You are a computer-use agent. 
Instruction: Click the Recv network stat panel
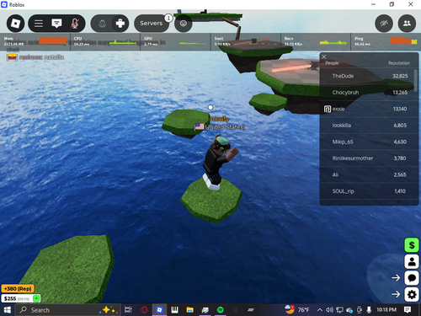click(316, 41)
